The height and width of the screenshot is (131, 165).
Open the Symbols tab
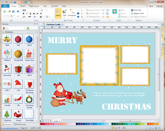point(54,6)
